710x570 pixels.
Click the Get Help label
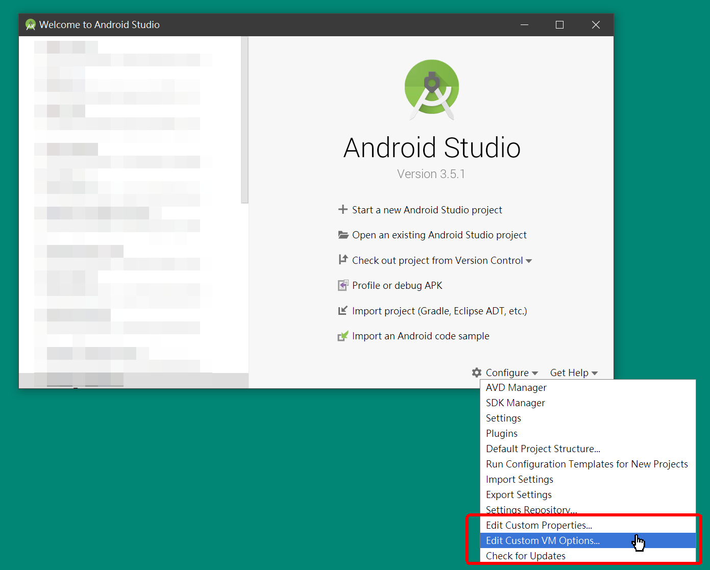click(x=569, y=373)
